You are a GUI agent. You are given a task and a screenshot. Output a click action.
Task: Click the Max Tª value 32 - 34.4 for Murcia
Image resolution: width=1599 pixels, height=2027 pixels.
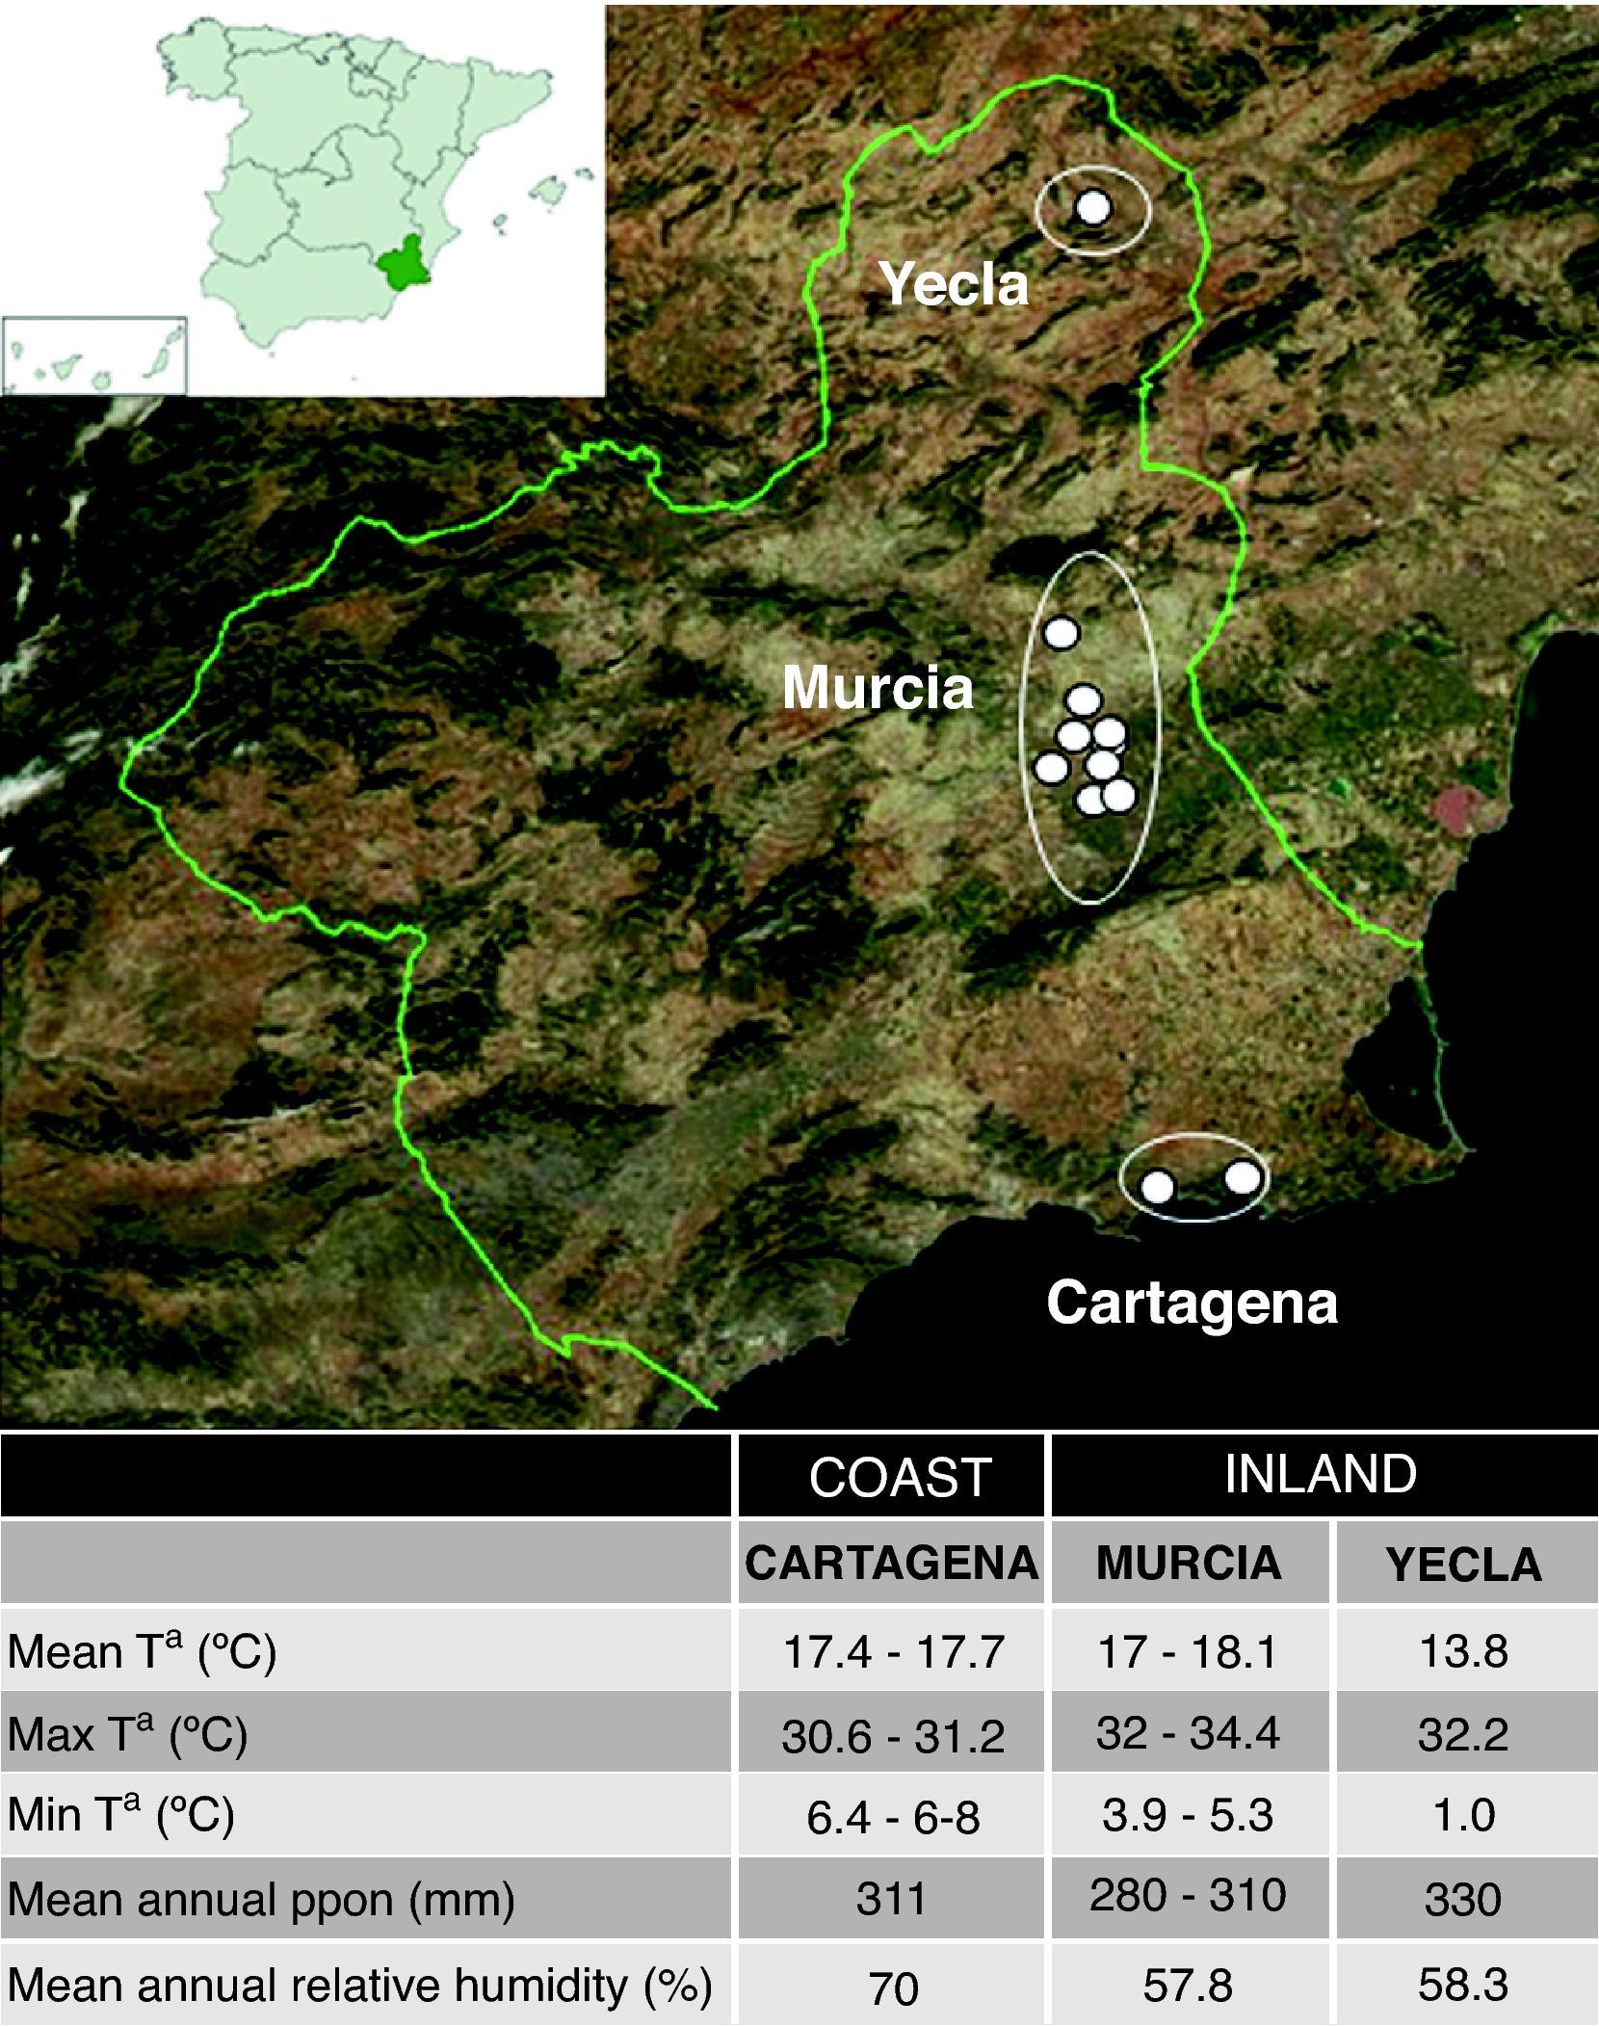coord(1188,1733)
